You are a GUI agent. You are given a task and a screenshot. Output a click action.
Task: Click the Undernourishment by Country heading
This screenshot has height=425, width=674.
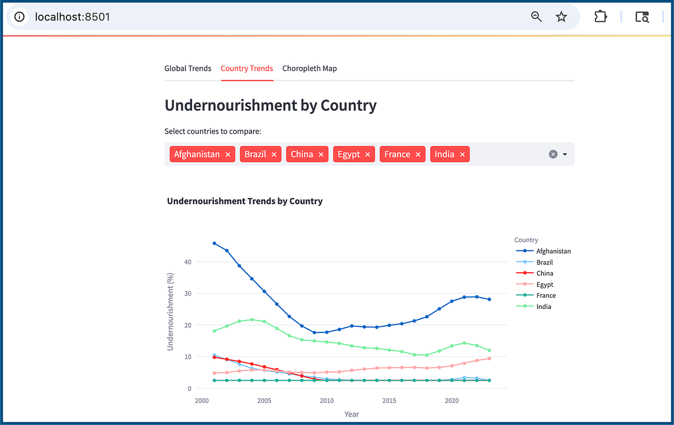[x=270, y=106]
